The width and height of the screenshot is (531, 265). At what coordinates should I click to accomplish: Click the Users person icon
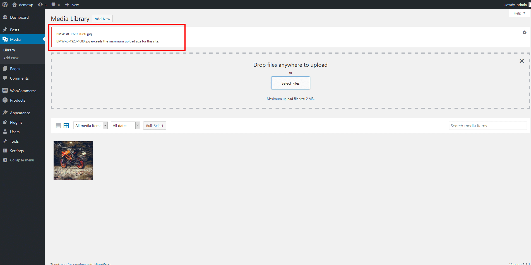coord(5,132)
